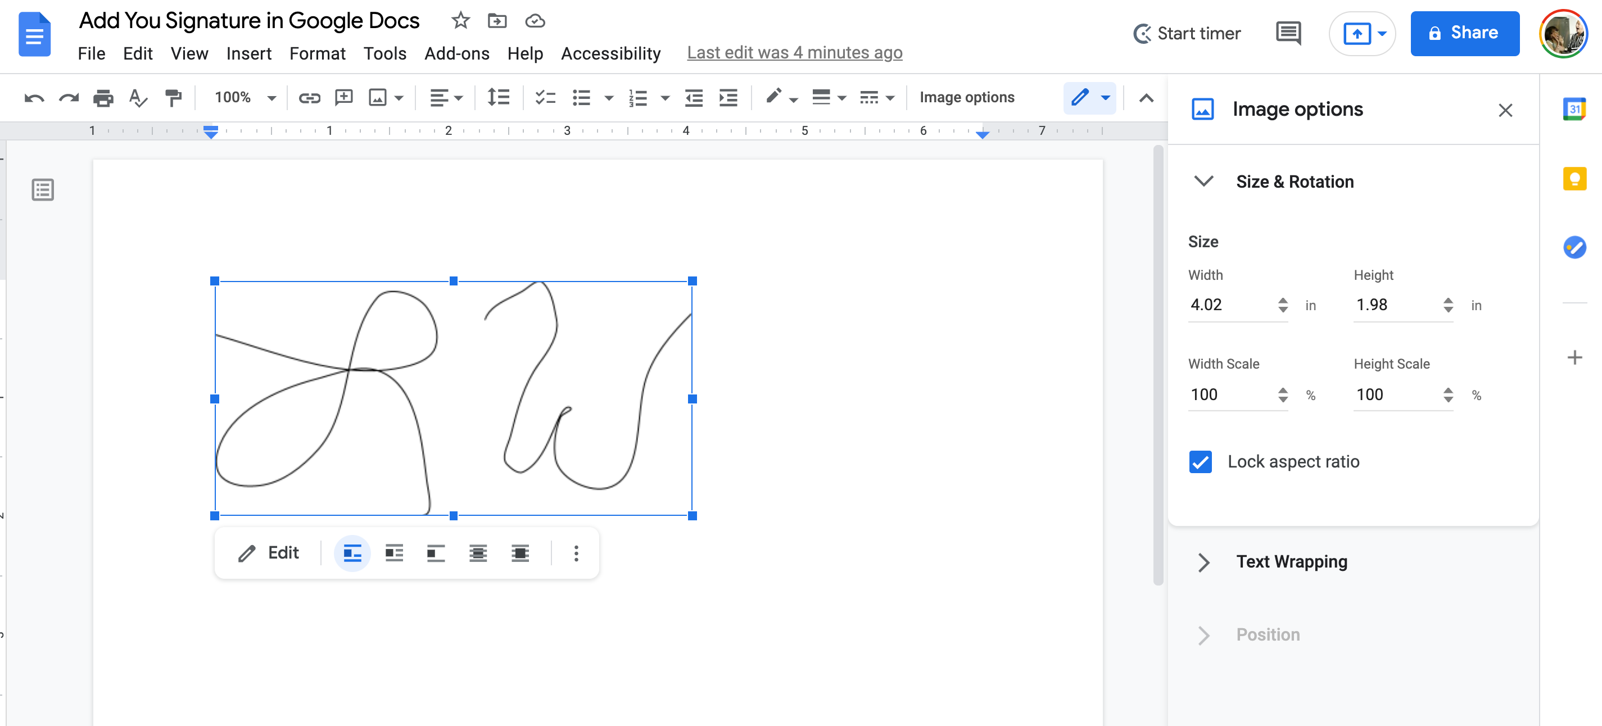The image size is (1602, 726).
Task: Collapse the Size & Rotation section
Action: (1203, 182)
